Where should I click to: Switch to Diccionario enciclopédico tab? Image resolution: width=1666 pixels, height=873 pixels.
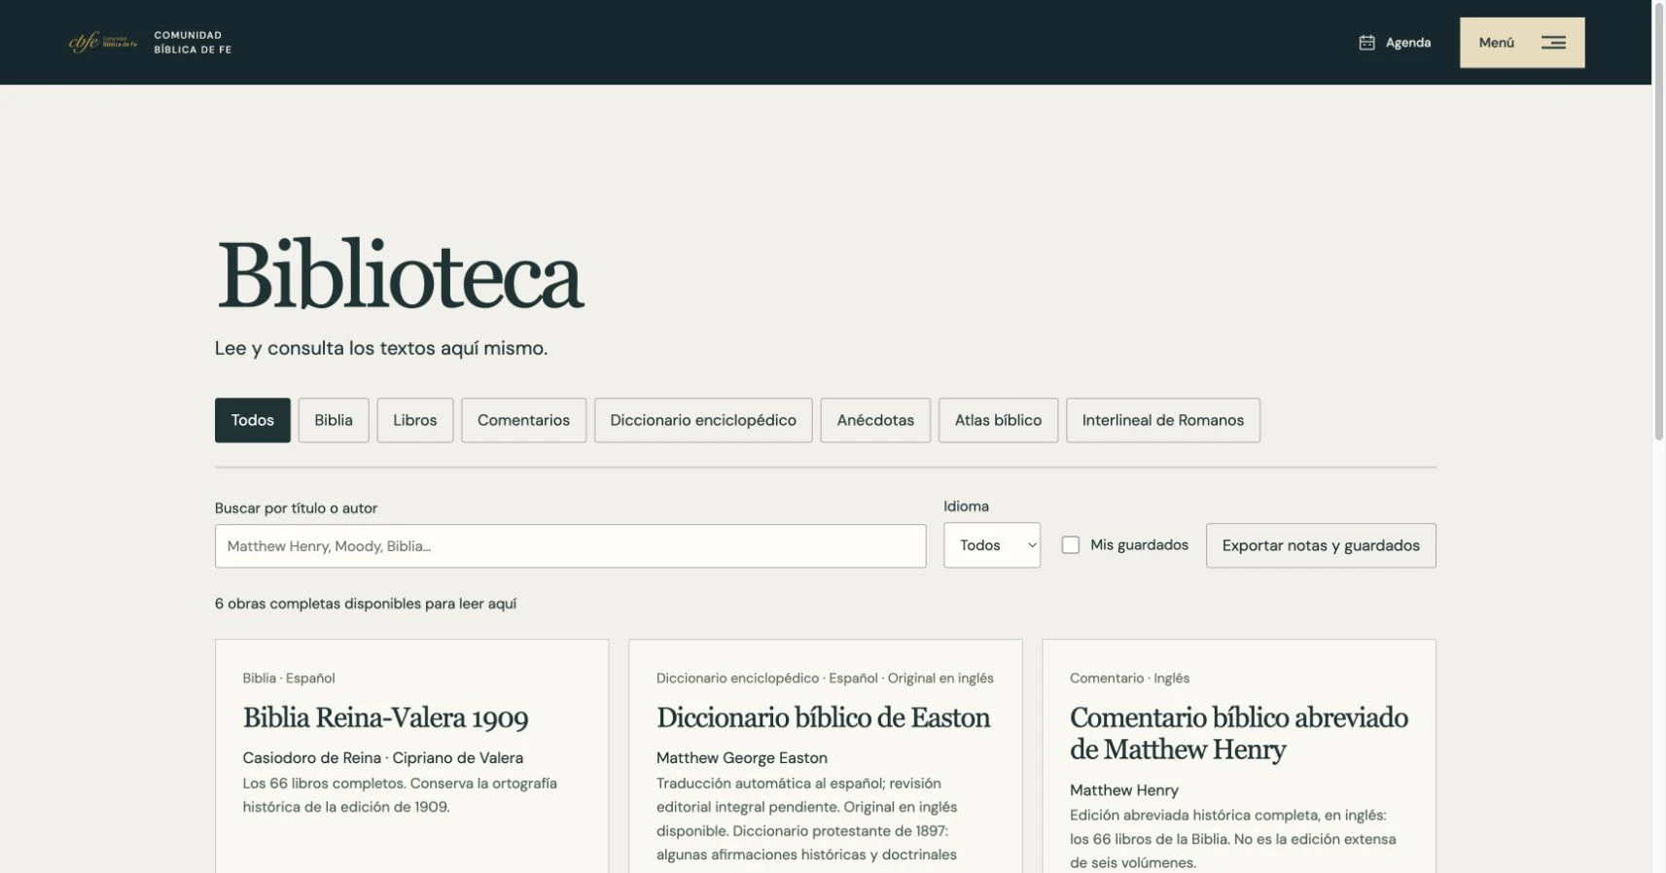pyautogui.click(x=703, y=420)
